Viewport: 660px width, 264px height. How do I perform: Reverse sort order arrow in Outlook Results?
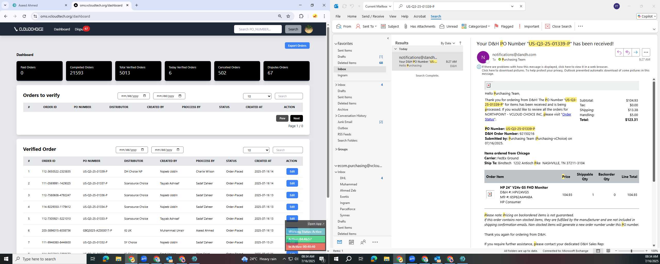point(460,43)
